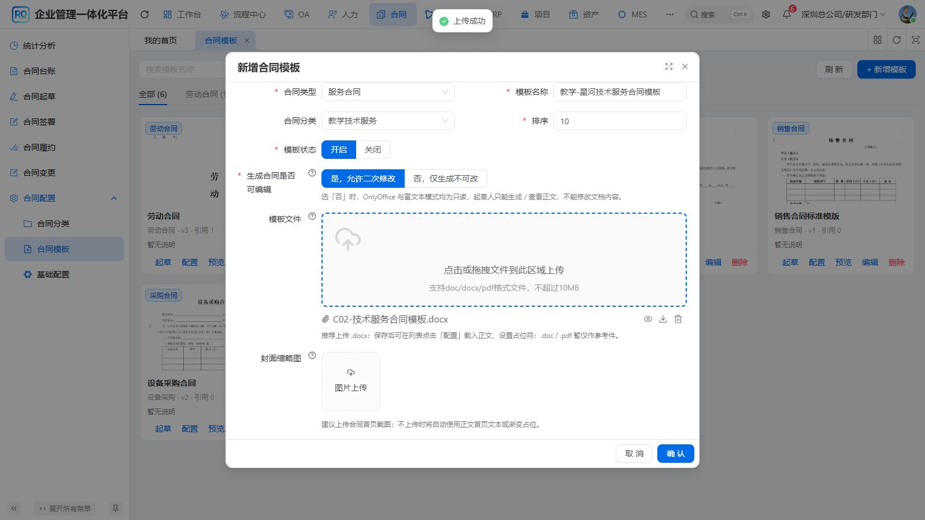
Task: Click the user avatar
Action: coord(908,14)
